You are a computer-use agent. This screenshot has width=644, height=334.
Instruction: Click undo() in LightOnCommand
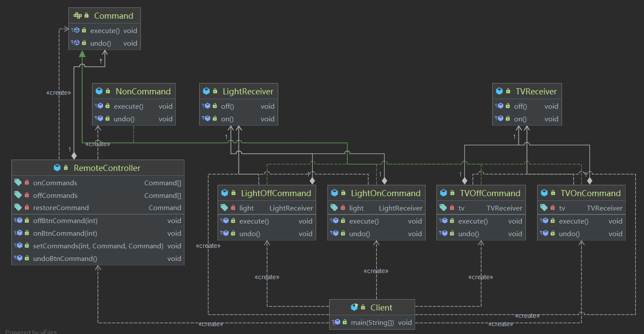tap(360, 234)
